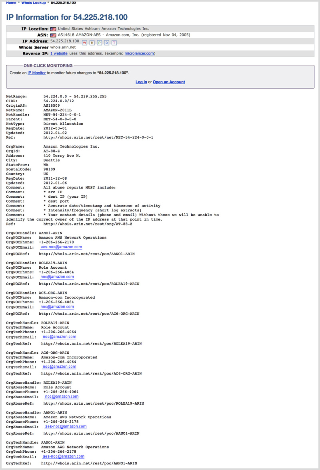The image size is (320, 470).
Task: Click noc@amazon.com OrgTechEmail under ROLEA19-ARIN
Action: pos(60,337)
